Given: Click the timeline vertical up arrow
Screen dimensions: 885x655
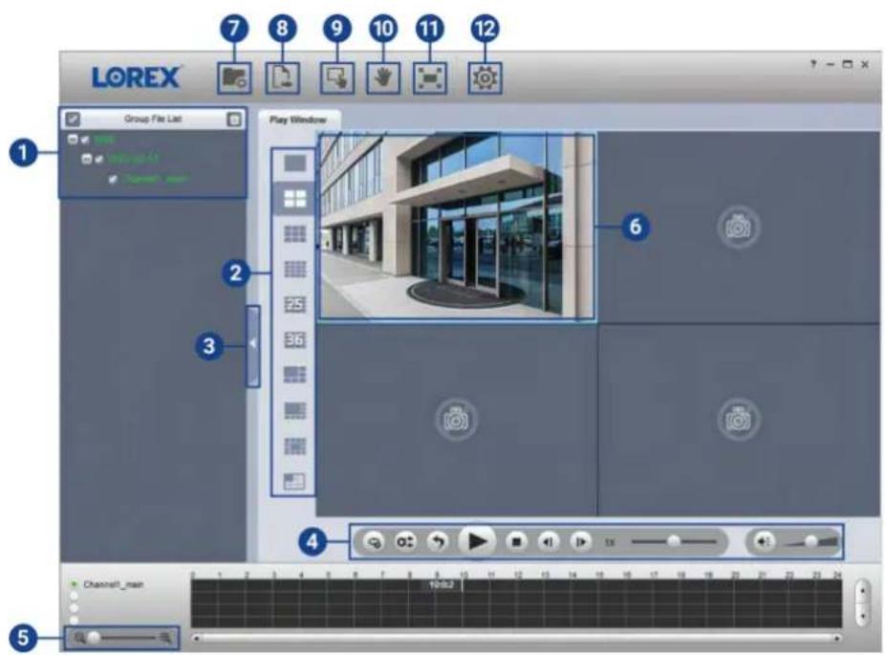Looking at the screenshot, I should click(x=862, y=590).
